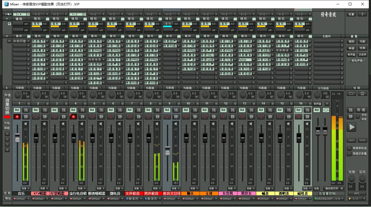This screenshot has width=371, height=207.
Task: Open the snapshot folder icon
Action: [351, 94]
